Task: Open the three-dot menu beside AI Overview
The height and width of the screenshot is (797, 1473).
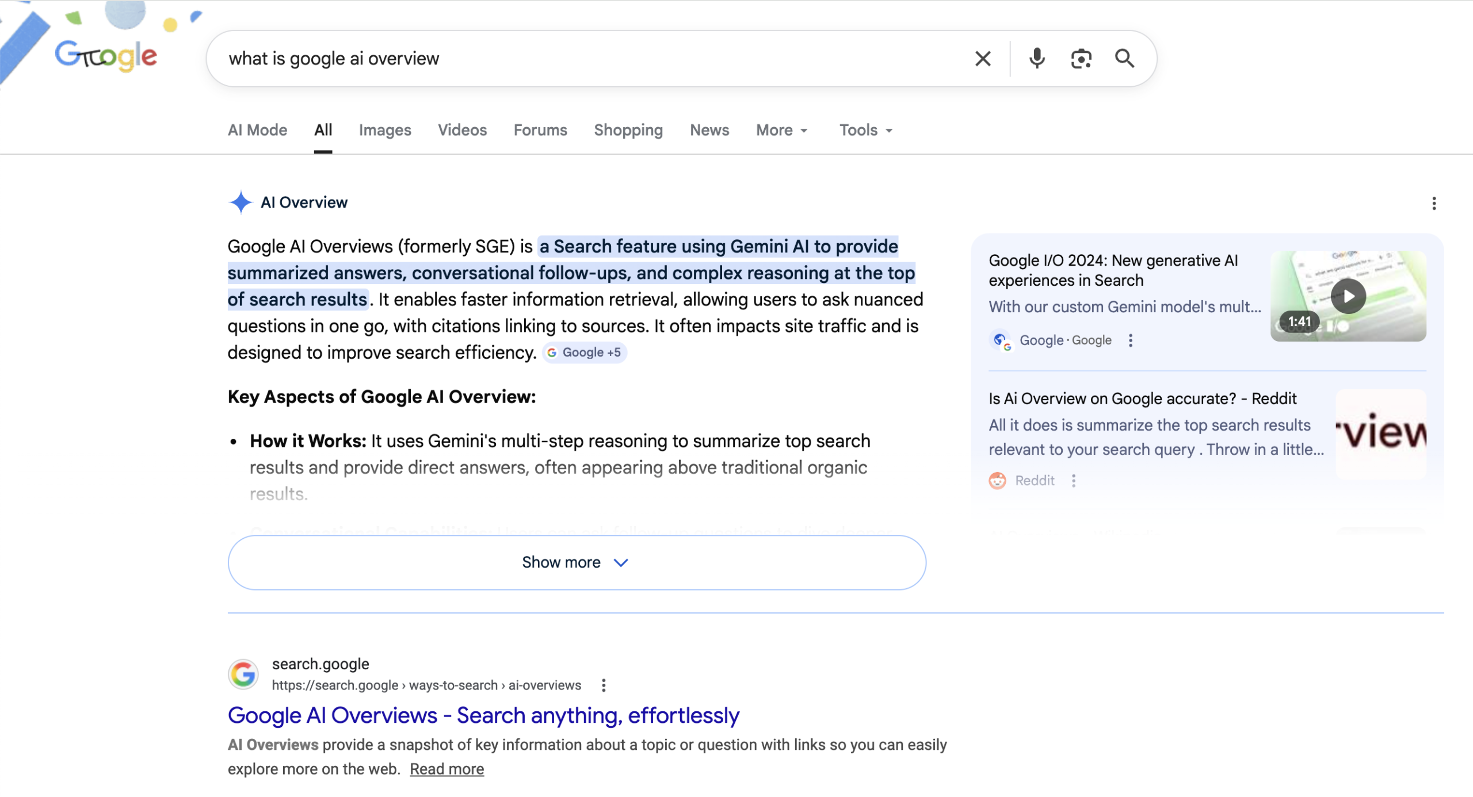Action: tap(1434, 204)
